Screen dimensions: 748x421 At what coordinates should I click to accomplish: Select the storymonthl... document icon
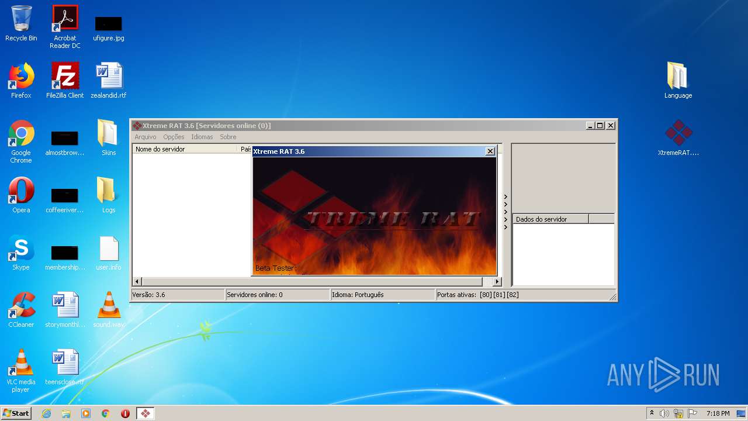pyautogui.click(x=65, y=310)
